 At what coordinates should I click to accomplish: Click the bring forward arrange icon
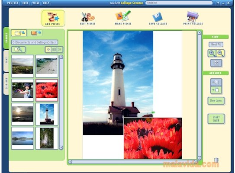point(216,82)
